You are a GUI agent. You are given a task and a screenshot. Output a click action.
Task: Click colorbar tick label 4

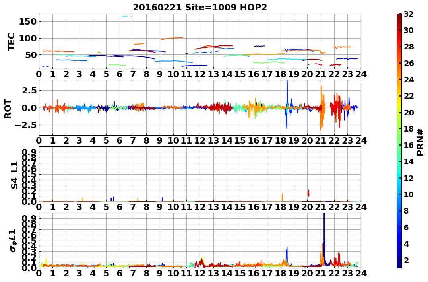[406, 243]
